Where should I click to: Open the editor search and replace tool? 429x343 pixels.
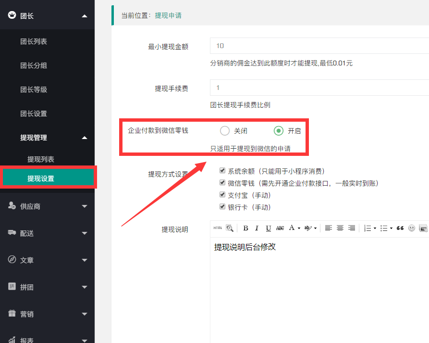coord(230,228)
